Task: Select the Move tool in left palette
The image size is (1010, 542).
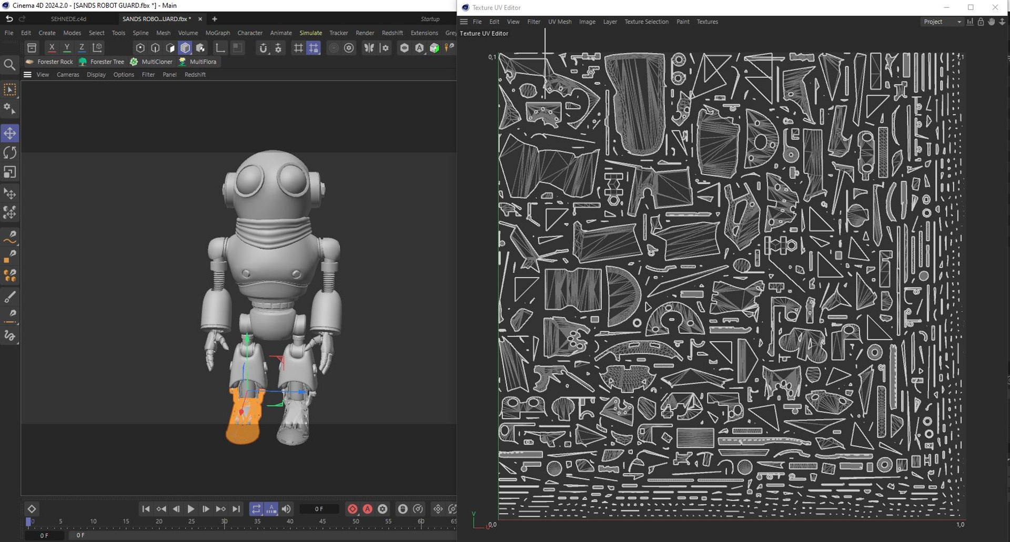Action: (10, 134)
